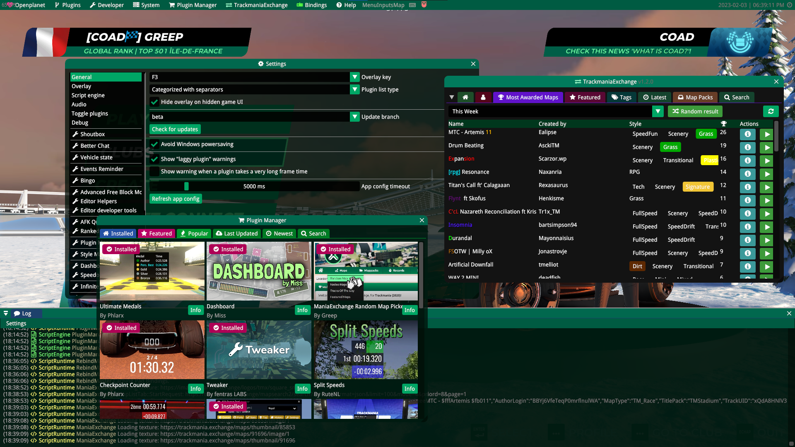Toggle Hide overlay on hidden game UI
795x447 pixels.
pyautogui.click(x=154, y=102)
